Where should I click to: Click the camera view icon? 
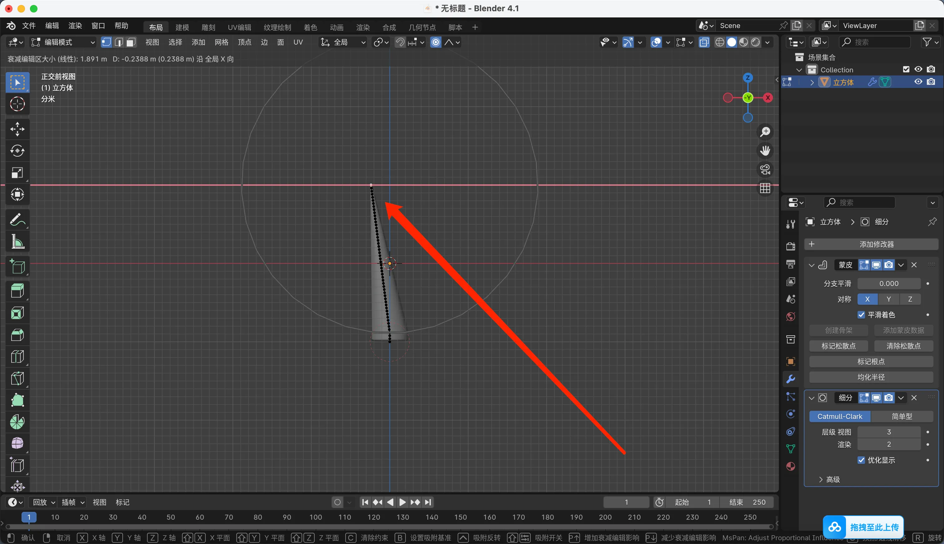click(x=765, y=170)
